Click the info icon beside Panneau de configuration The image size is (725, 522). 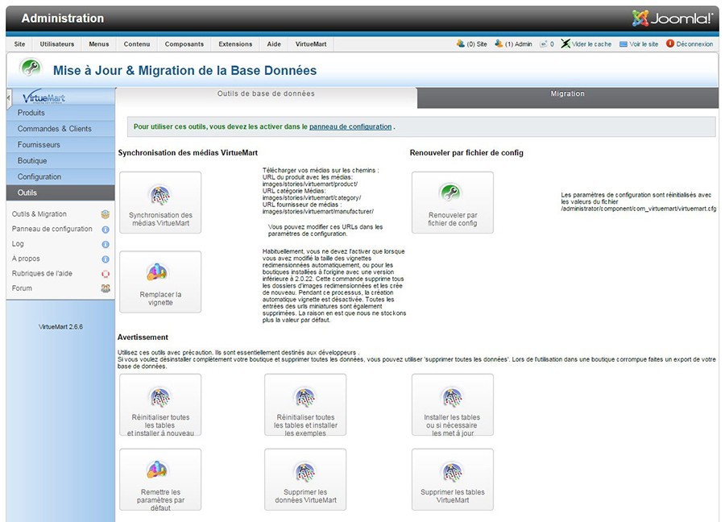(x=106, y=230)
